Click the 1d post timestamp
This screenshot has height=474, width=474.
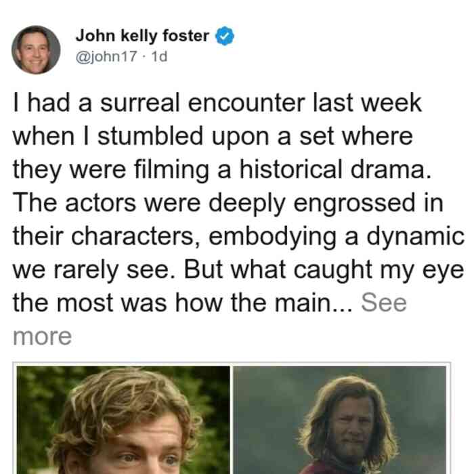pyautogui.click(x=159, y=56)
